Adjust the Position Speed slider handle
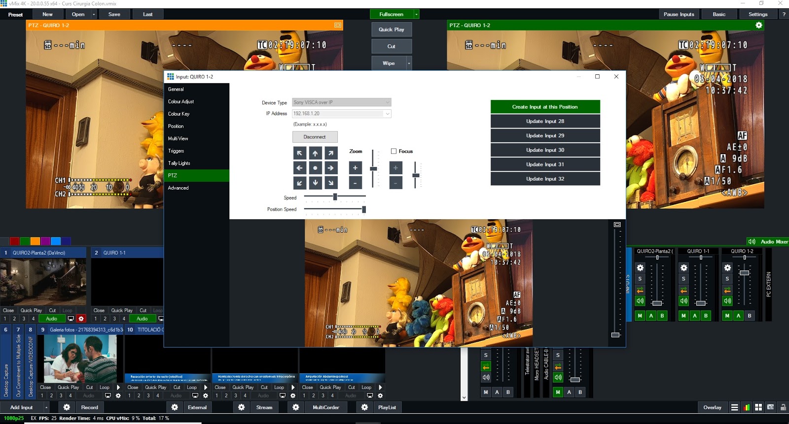This screenshot has height=424, width=789. coord(364,209)
